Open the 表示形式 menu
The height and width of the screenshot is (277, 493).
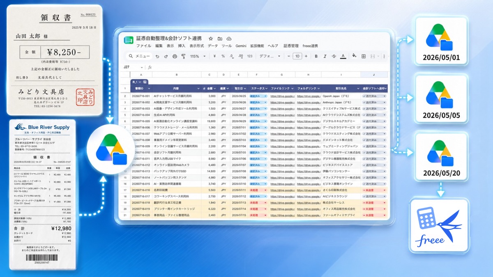[x=197, y=46]
